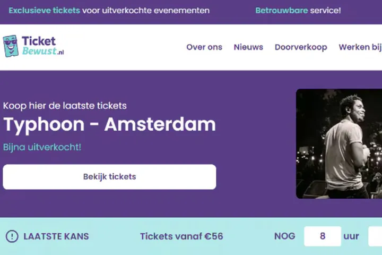Click Exclusieve tickets in the top banner

[x=45, y=10]
